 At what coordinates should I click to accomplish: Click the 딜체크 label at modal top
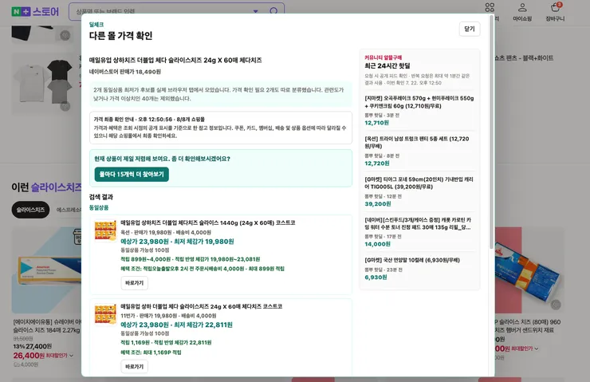click(96, 25)
